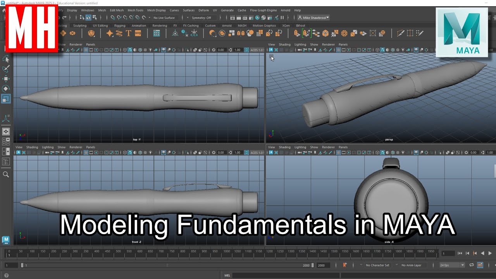
Task: Click the animation end time field showing 2000
Action: [x=323, y=265]
